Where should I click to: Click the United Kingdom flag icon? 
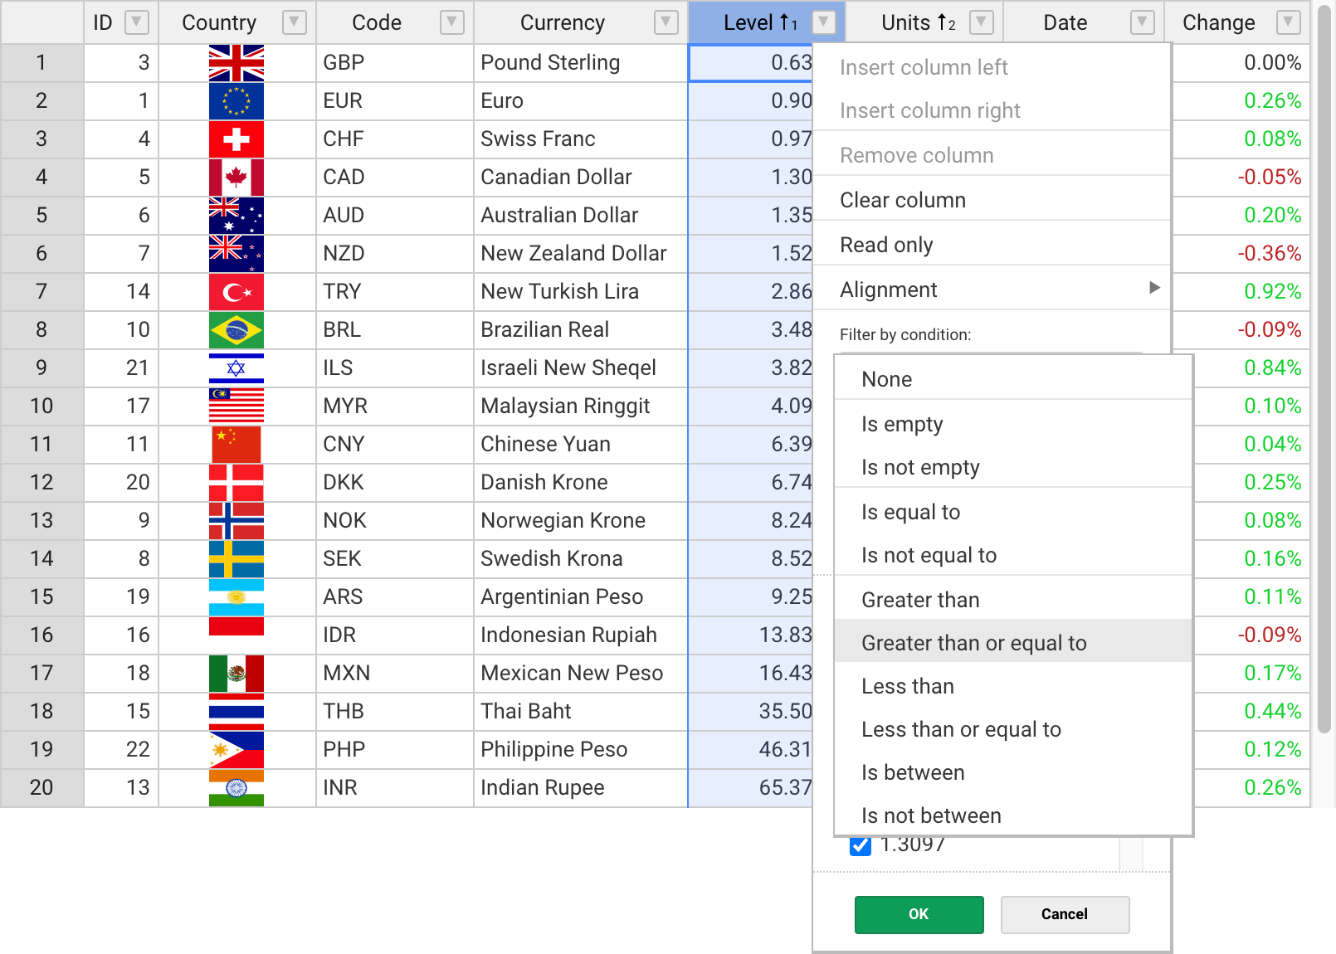236,63
